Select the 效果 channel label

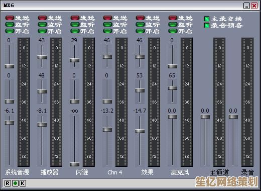147,172
